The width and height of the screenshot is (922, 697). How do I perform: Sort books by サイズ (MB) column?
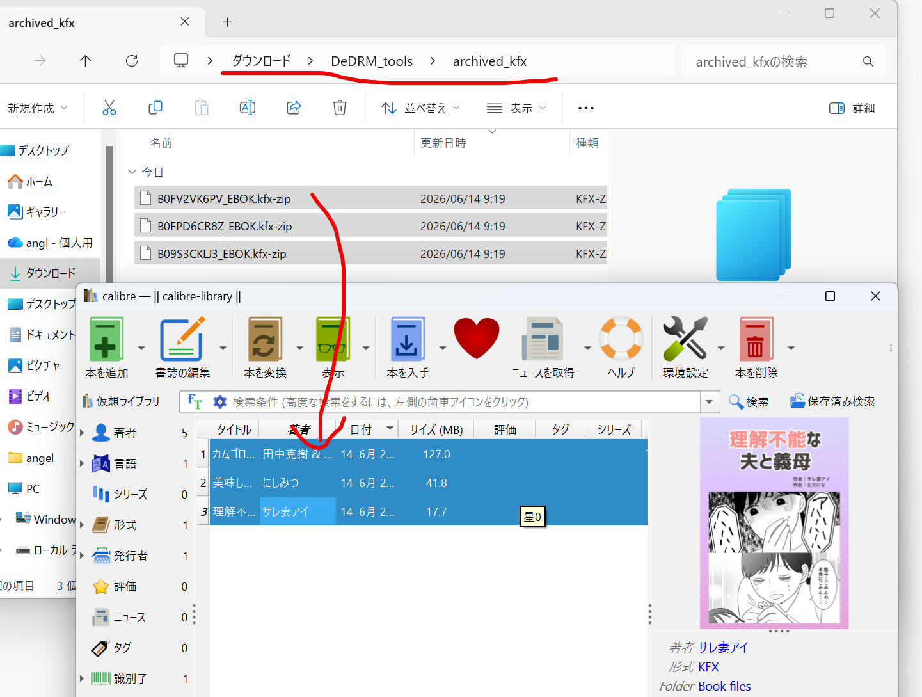click(x=437, y=429)
